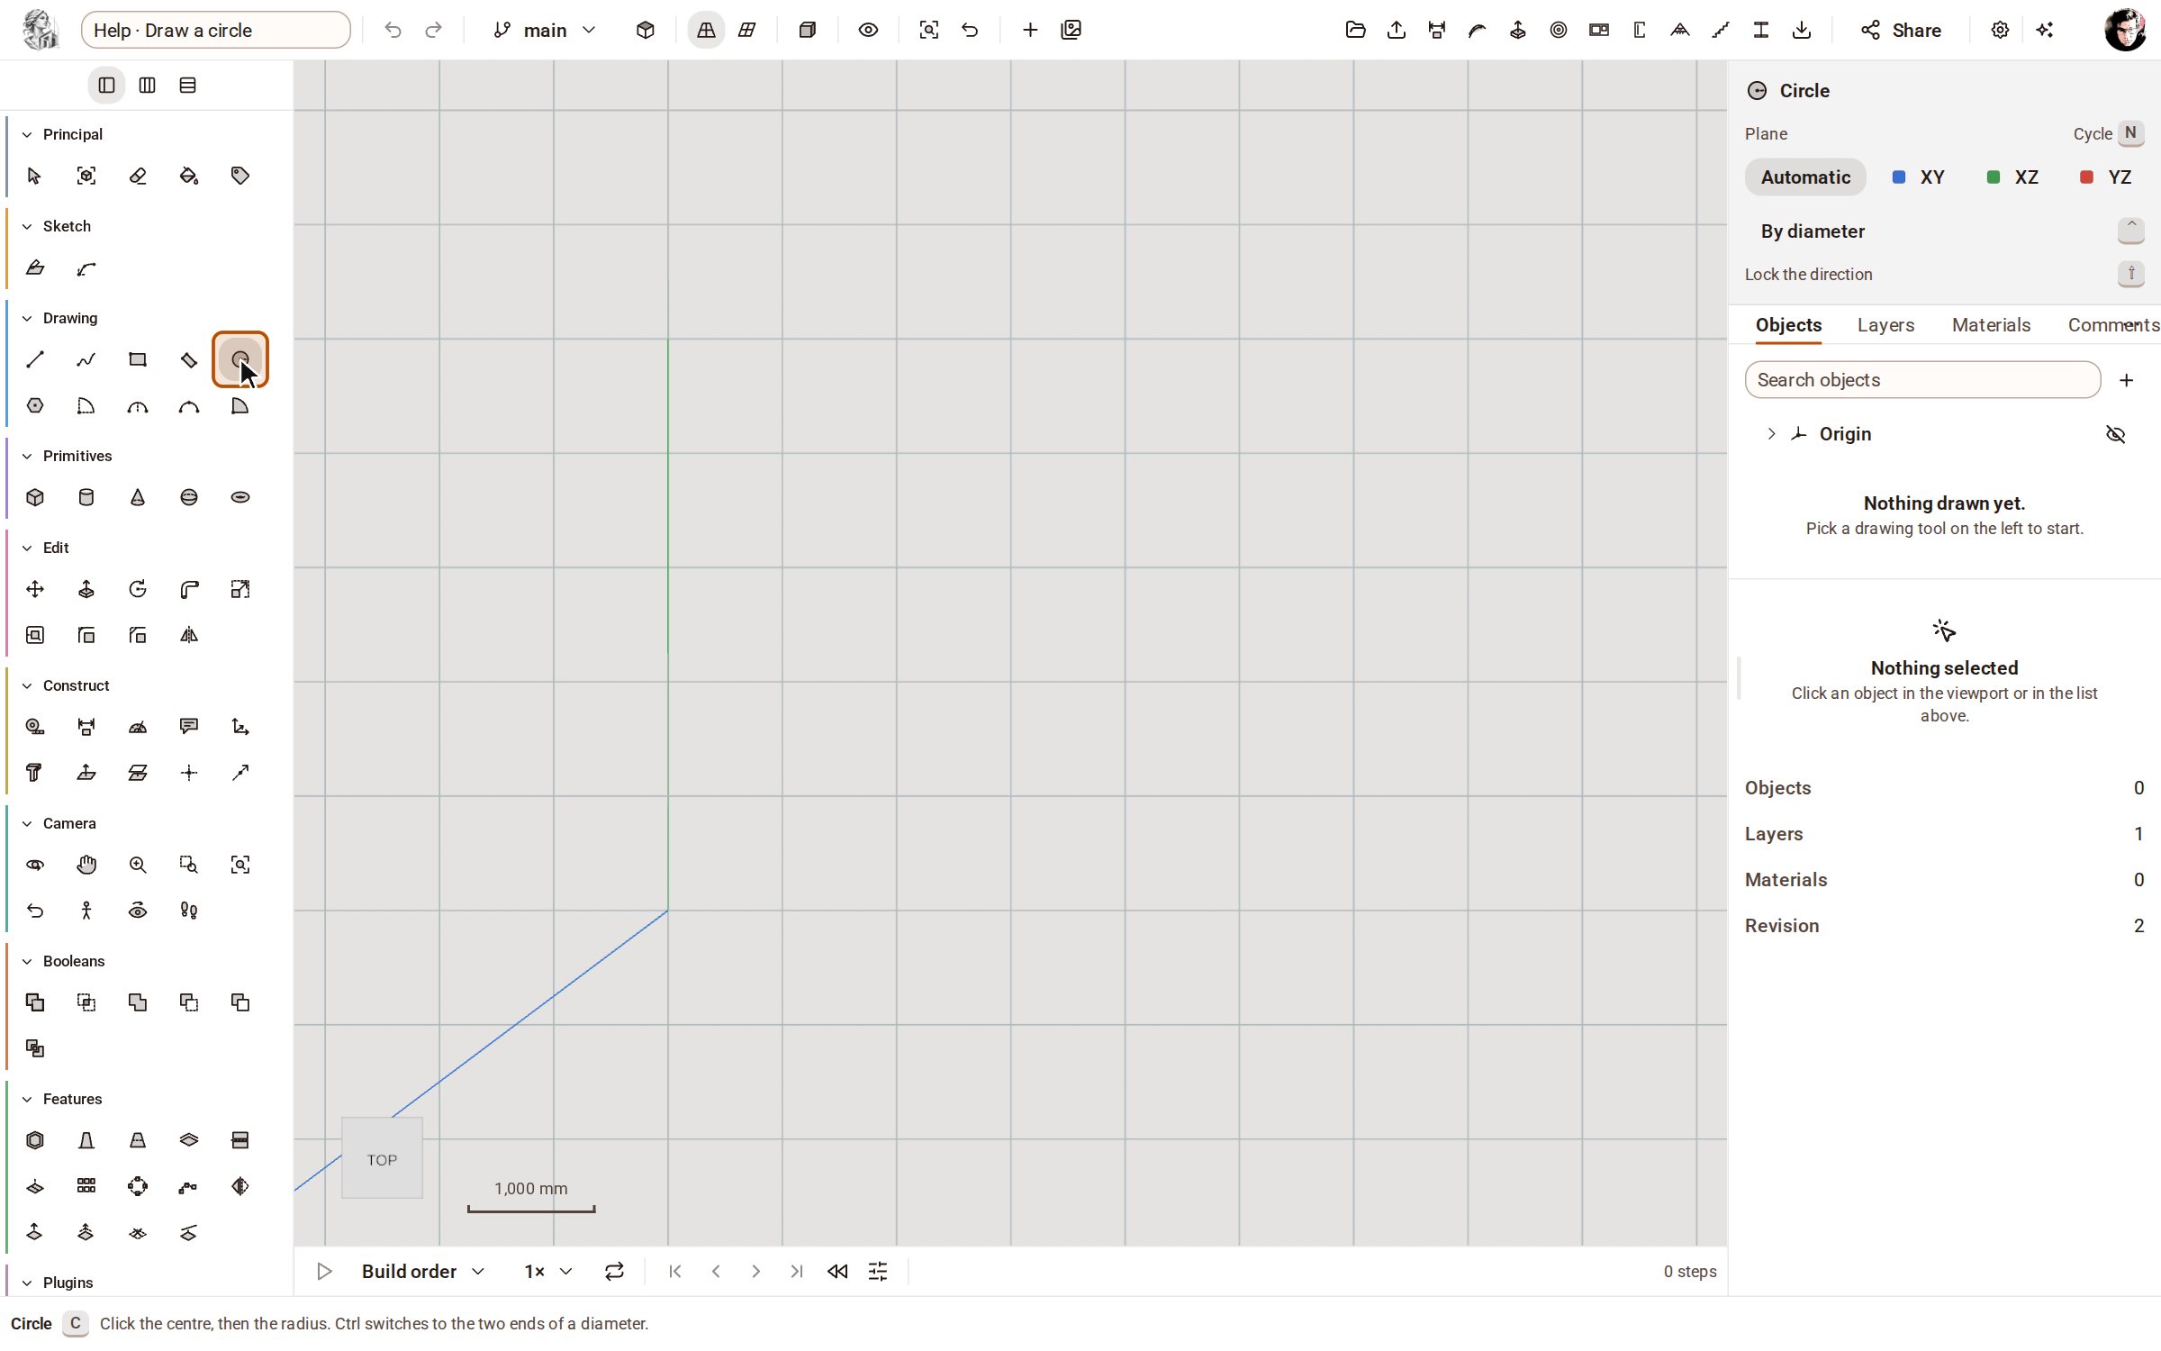Add a Cylinder primitive
Viewport: 2161px width, 1351px height.
86,498
